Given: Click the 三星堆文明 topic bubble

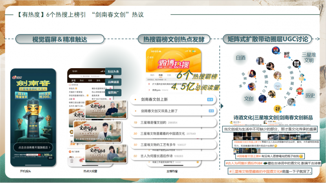Looking at the screenshot, I should coord(309,58).
